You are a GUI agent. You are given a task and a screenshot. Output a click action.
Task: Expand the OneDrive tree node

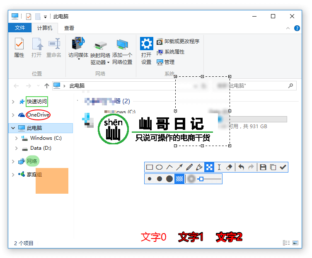point(13,115)
